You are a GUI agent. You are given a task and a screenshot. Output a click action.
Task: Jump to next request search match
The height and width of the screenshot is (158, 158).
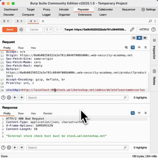(21, 97)
